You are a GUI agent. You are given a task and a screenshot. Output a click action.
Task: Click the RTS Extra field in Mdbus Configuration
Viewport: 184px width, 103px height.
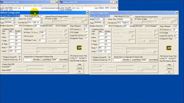[x=175, y=30]
